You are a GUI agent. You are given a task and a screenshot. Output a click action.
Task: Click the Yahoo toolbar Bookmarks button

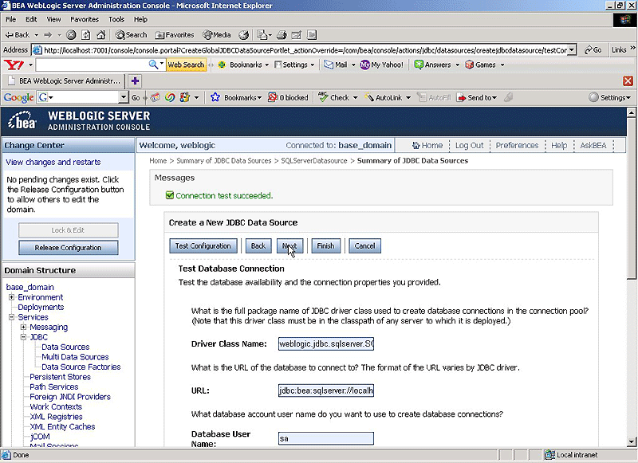click(241, 65)
